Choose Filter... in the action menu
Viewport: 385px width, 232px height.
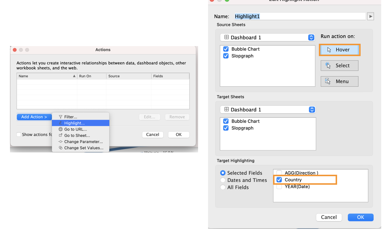click(x=71, y=117)
